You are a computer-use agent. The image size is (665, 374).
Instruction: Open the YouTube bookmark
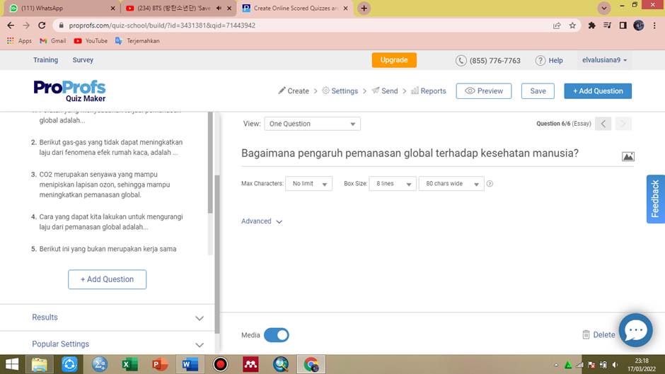tap(91, 41)
